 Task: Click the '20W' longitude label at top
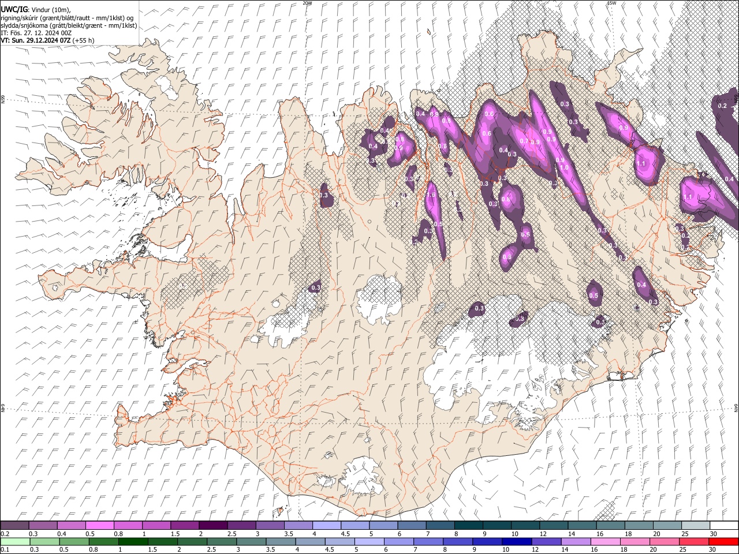pyautogui.click(x=307, y=3)
